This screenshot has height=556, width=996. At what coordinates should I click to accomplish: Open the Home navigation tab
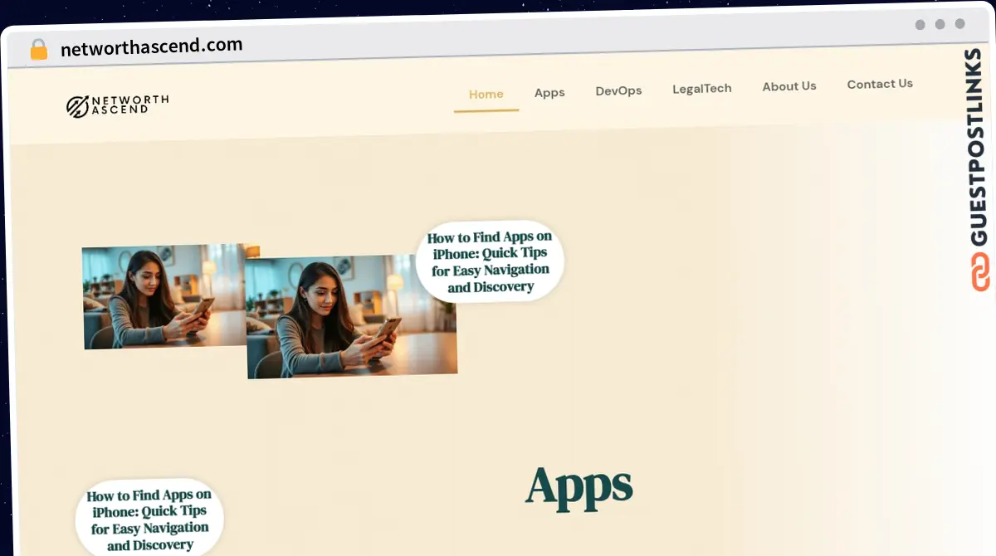pos(486,94)
